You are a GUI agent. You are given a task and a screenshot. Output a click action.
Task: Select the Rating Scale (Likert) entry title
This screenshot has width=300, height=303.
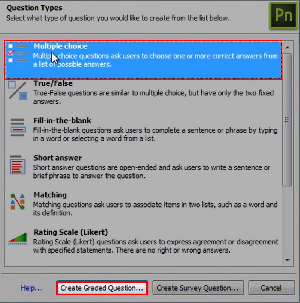70,232
